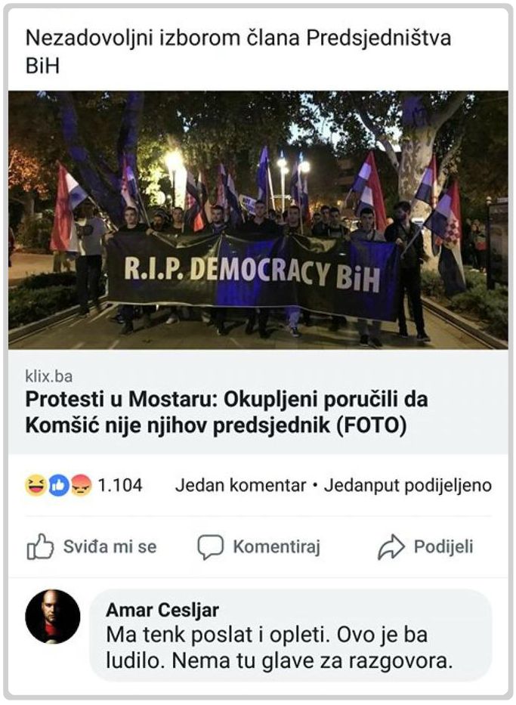Viewport: 516px width, 705px height.
Task: Visit the klix.ba source link
Action: point(48,376)
